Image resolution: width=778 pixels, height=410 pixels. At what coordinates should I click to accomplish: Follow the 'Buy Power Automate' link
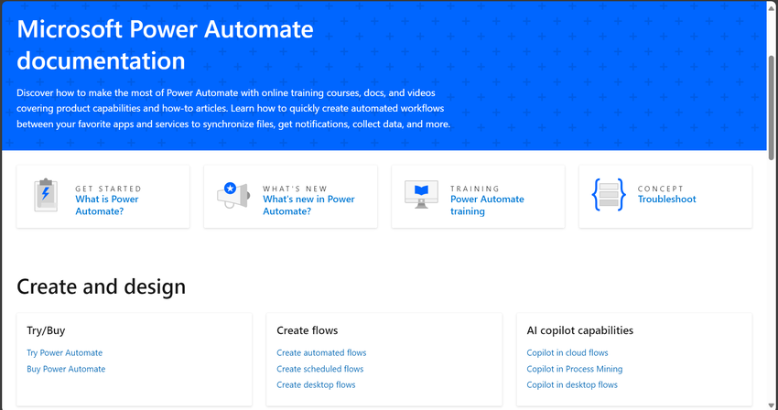[66, 369]
